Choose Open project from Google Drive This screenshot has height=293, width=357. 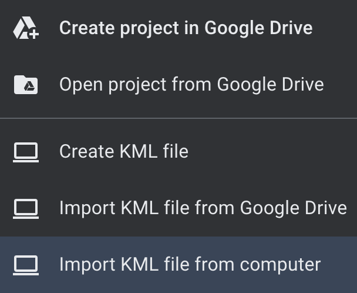coord(178,85)
